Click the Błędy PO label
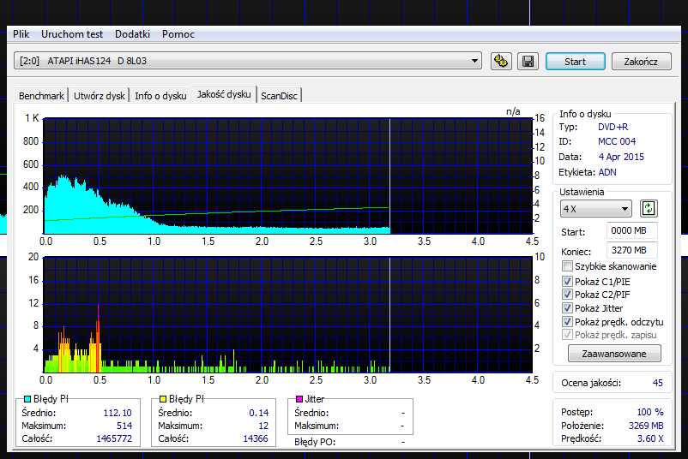The width and height of the screenshot is (688, 459). (x=315, y=442)
